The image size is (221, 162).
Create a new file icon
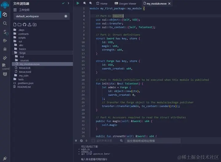point(15,24)
